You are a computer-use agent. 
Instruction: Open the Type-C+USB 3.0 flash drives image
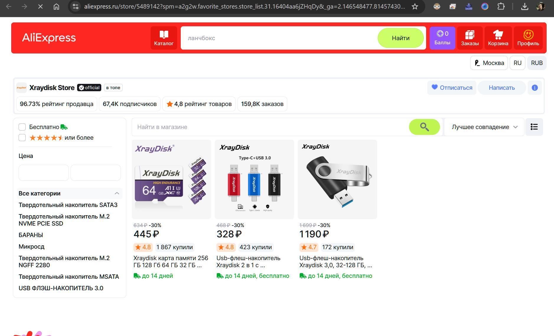click(x=254, y=179)
